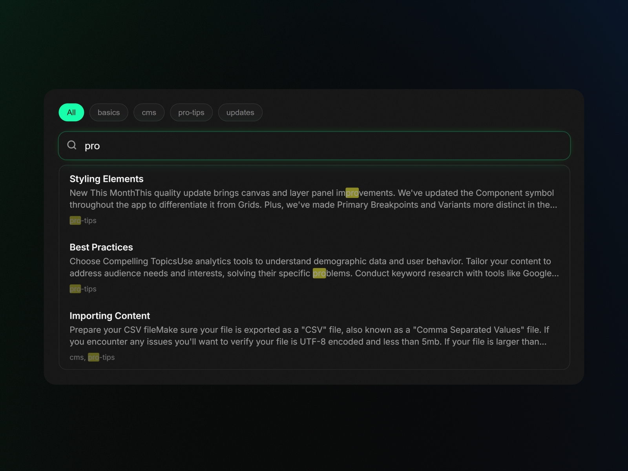Click the highlighted 'pro' in improvements
628x471 pixels.
tap(352, 193)
